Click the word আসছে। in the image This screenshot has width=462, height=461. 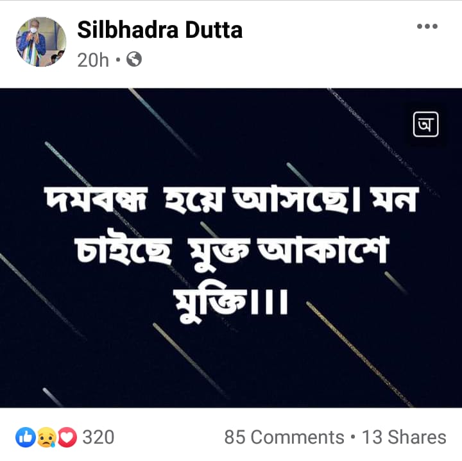[296, 198]
